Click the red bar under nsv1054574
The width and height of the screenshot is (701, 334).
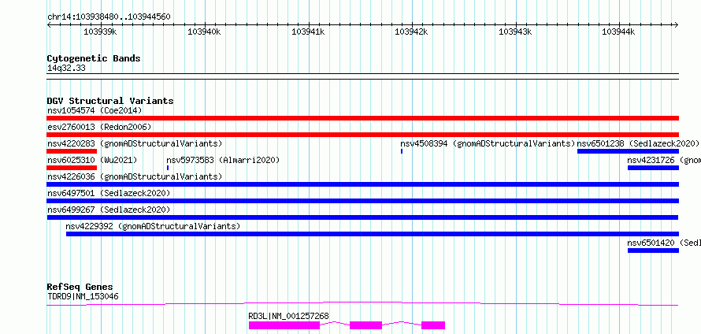pos(362,118)
